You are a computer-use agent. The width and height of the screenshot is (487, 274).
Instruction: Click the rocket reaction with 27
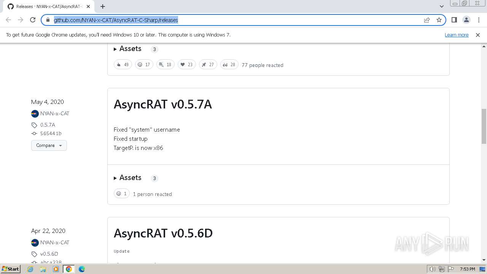[208, 65]
